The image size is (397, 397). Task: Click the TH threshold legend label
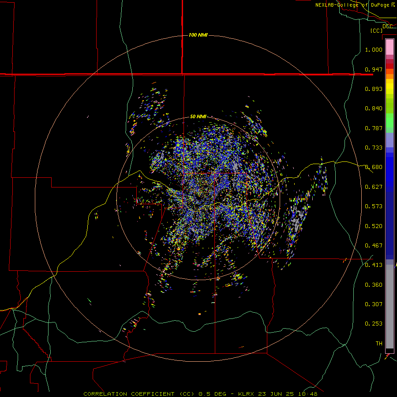pyautogui.click(x=379, y=344)
